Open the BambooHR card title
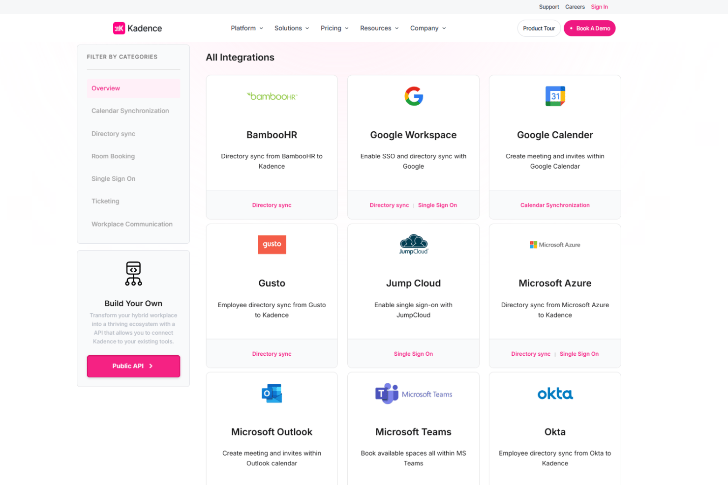This screenshot has width=728, height=485. click(x=272, y=135)
